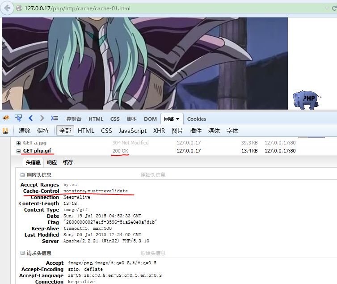Filter network by JavaScript
Screen dimensions: 337x284
[133, 131]
